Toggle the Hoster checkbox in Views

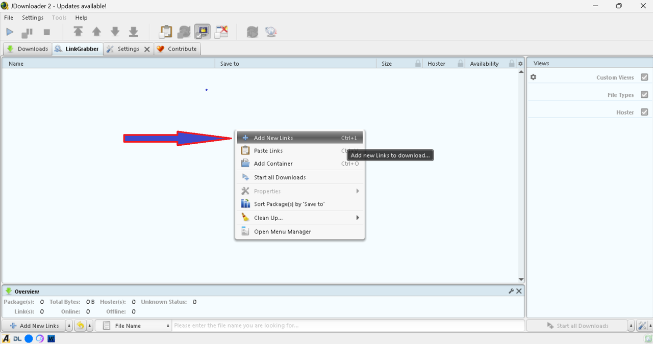pyautogui.click(x=644, y=112)
